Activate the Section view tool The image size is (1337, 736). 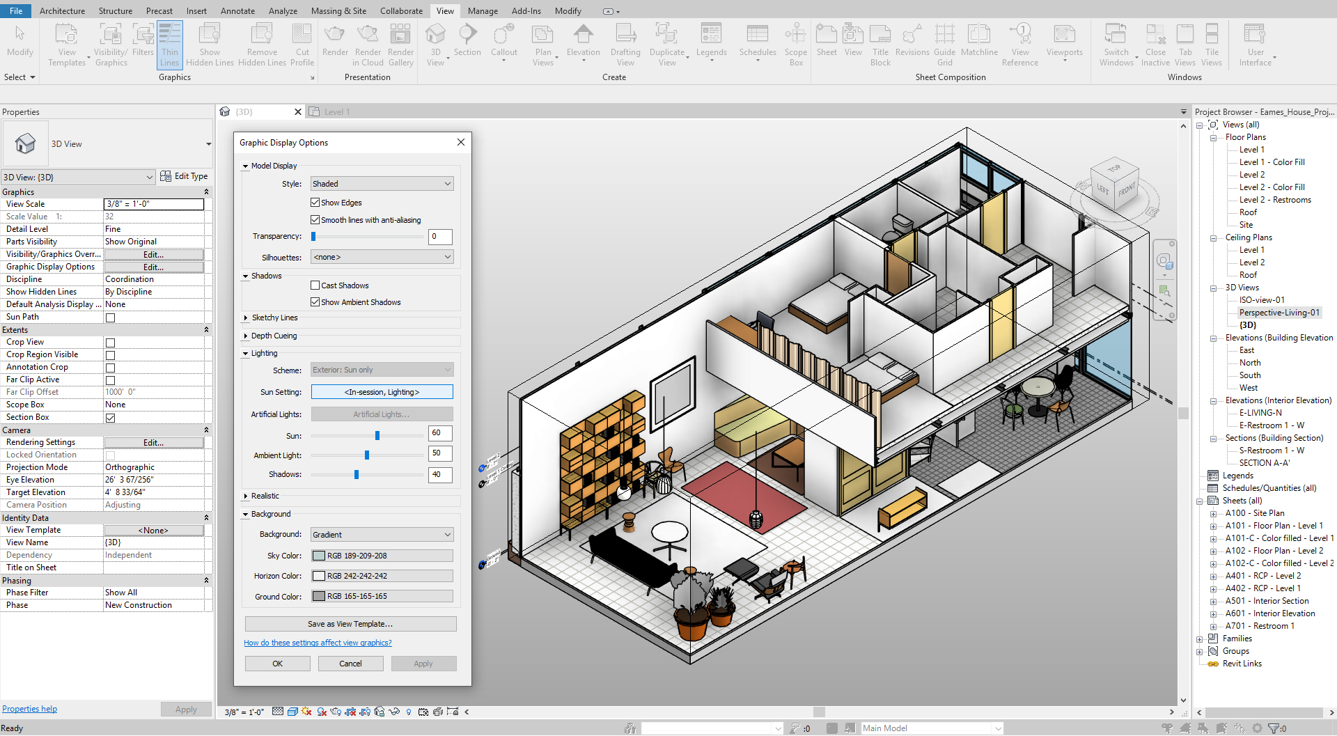pos(467,42)
